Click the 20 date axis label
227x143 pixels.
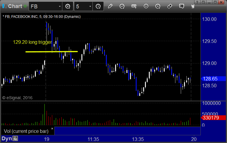pyautogui.click(x=194, y=139)
